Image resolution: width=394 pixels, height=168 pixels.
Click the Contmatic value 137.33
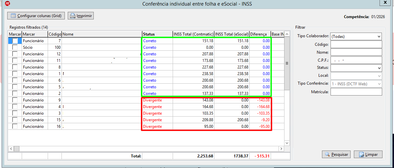tap(208, 93)
